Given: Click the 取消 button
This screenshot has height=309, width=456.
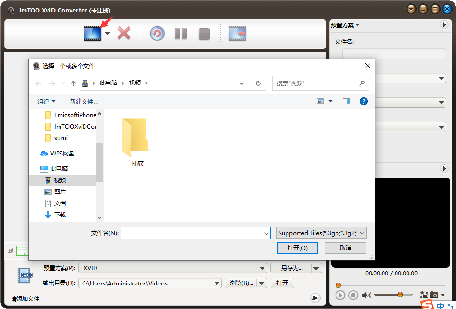Looking at the screenshot, I should [x=346, y=248].
